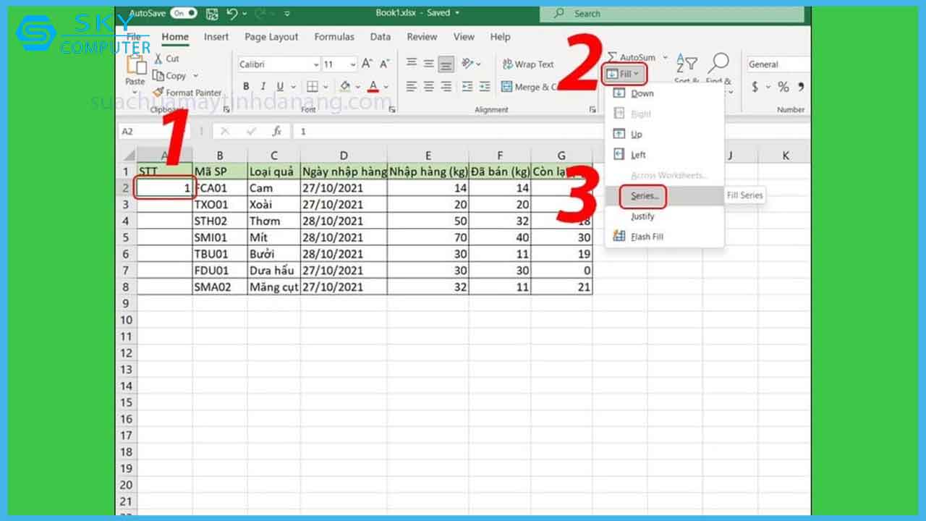Click the Paste clipboard icon
This screenshot has width=926, height=521.
coord(135,65)
